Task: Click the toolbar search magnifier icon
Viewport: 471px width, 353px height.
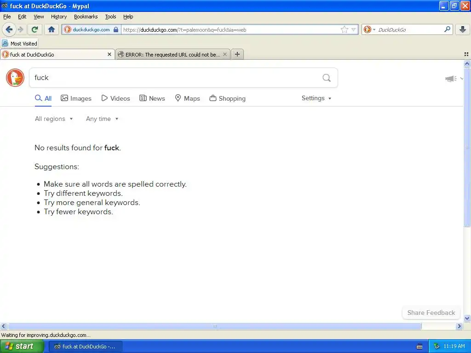Action: click(x=447, y=29)
